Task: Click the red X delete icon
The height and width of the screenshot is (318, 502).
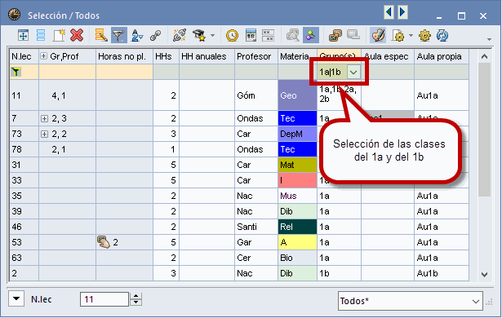Action: [77, 36]
